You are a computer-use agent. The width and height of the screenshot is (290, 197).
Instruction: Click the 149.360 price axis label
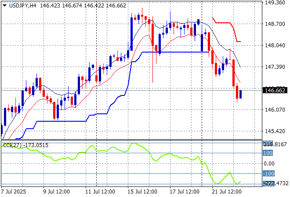tap(275, 3)
